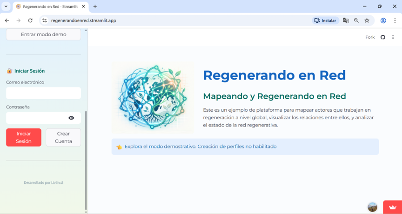
Task: Click the Regenerando en Red title
Action: click(275, 75)
